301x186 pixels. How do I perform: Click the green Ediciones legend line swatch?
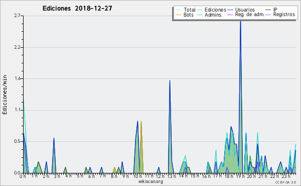pyautogui.click(x=200, y=10)
